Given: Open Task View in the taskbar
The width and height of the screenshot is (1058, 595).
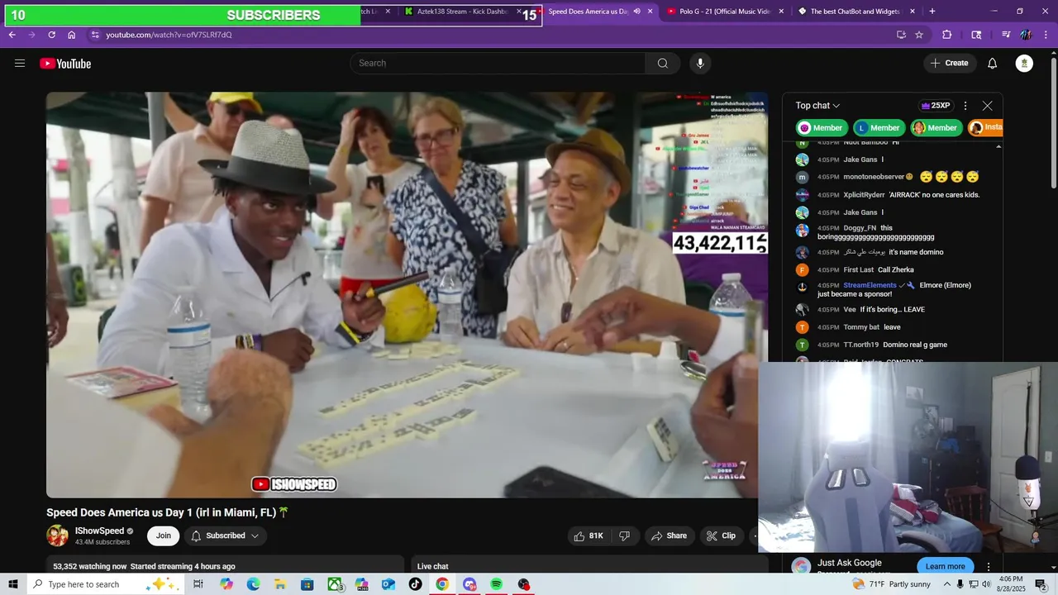Looking at the screenshot, I should [198, 584].
